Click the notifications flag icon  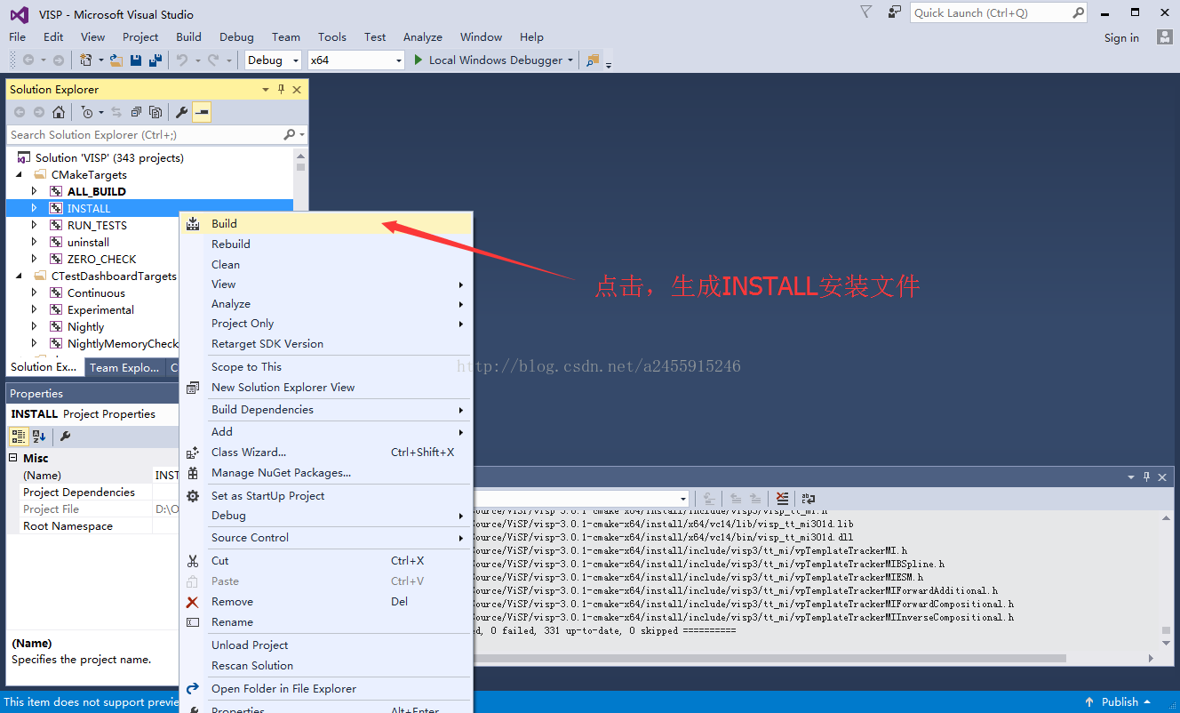pyautogui.click(x=866, y=12)
